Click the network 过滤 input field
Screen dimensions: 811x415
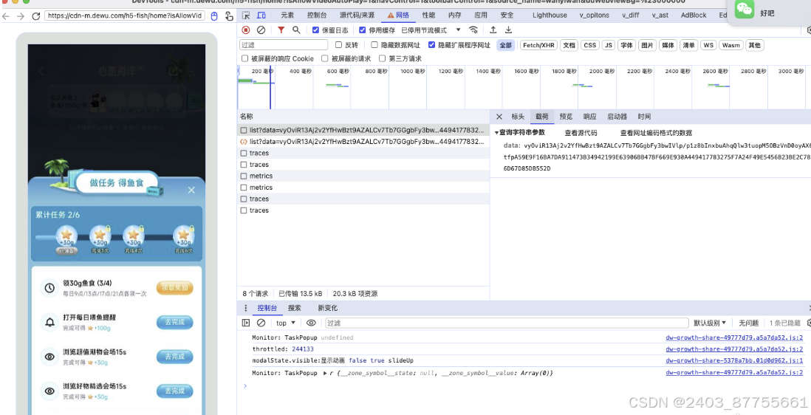click(x=284, y=46)
